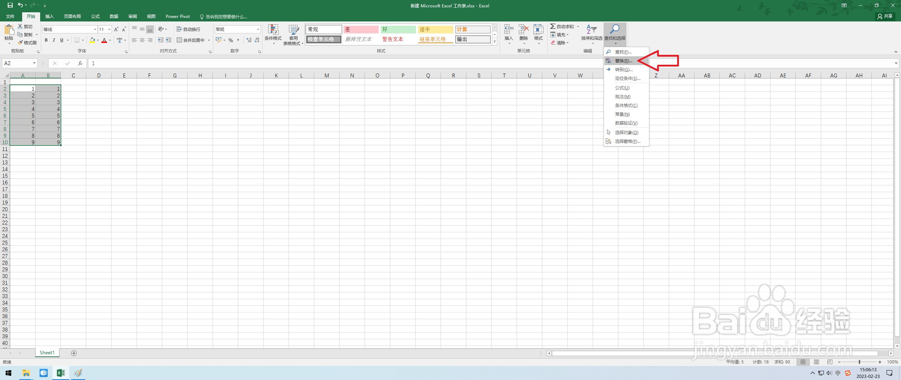
Task: Open the font name dropdown (等线)
Action: click(95, 29)
